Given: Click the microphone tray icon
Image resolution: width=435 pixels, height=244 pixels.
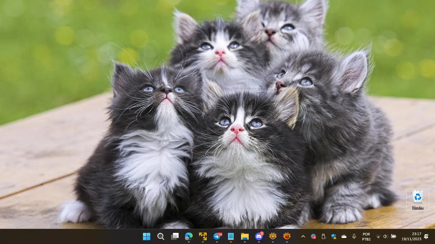Looking at the screenshot, I should click(354, 236).
